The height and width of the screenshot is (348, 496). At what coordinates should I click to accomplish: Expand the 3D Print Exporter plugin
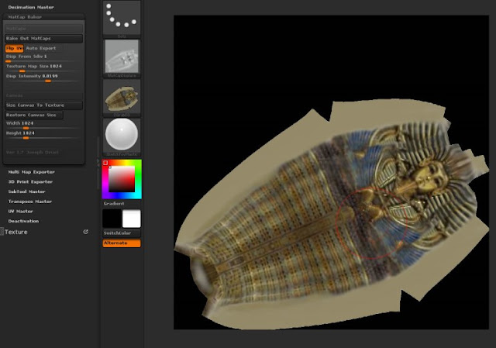tap(30, 182)
